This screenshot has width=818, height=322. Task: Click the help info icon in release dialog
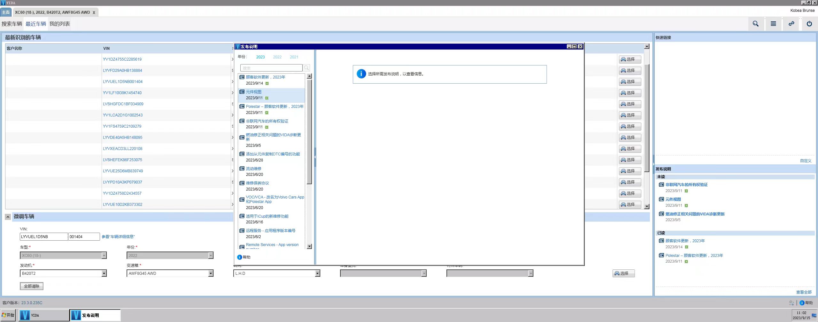240,257
